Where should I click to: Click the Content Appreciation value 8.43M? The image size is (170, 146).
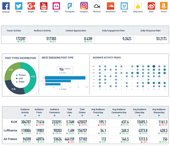(88, 39)
